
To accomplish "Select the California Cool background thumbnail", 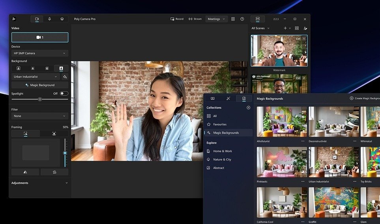I will pyautogui.click(x=282, y=202).
